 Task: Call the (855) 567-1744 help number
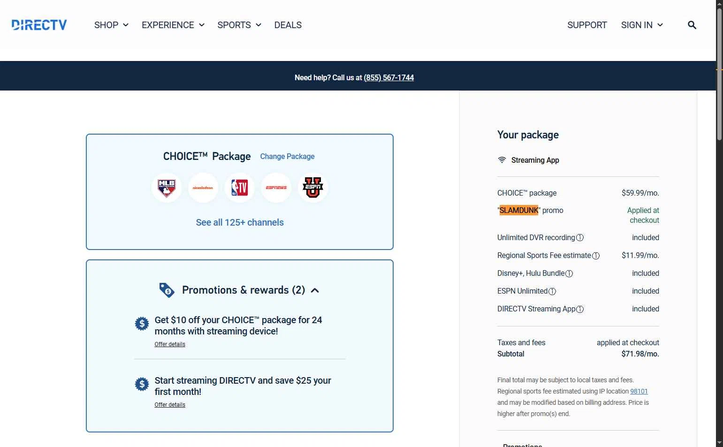389,77
